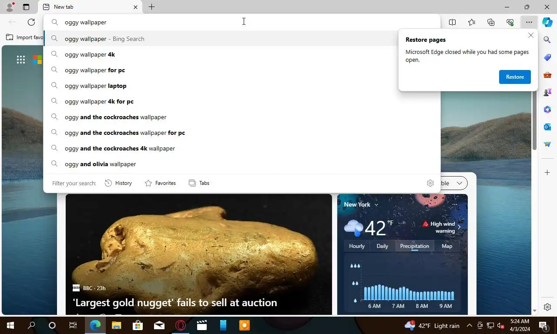Open Browser essentials heart icon

[x=510, y=22]
